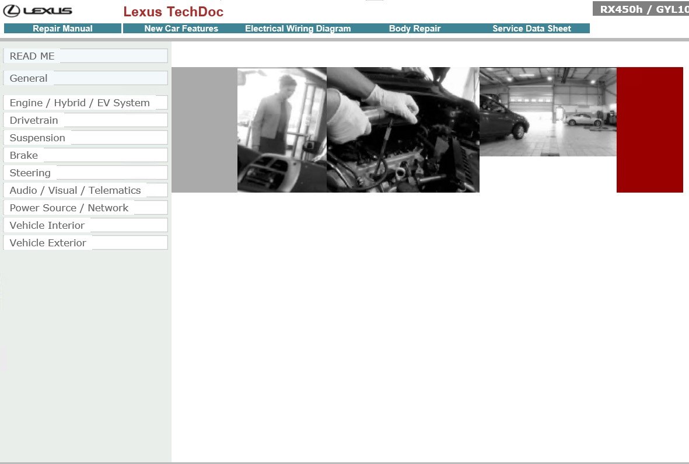Viewport: 689px width, 464px height.
Task: Expand Engine / Hybrid / EV System
Action: [79, 103]
